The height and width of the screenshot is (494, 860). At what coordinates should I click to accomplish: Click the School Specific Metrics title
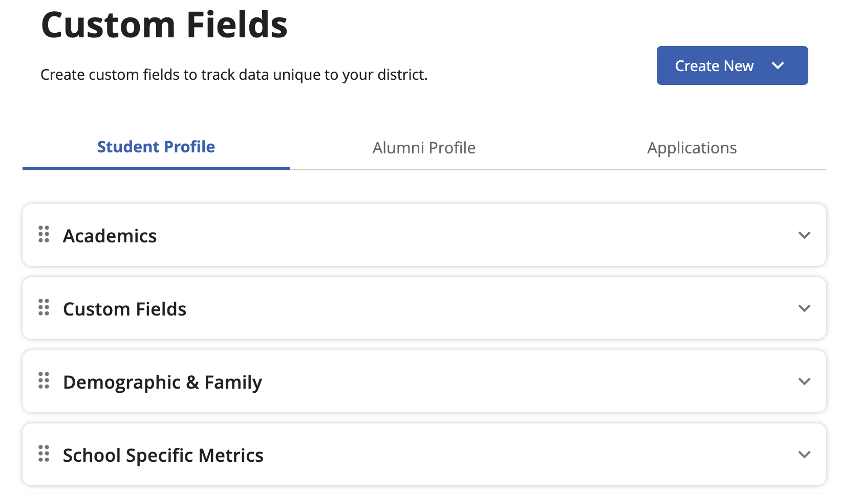coord(163,455)
